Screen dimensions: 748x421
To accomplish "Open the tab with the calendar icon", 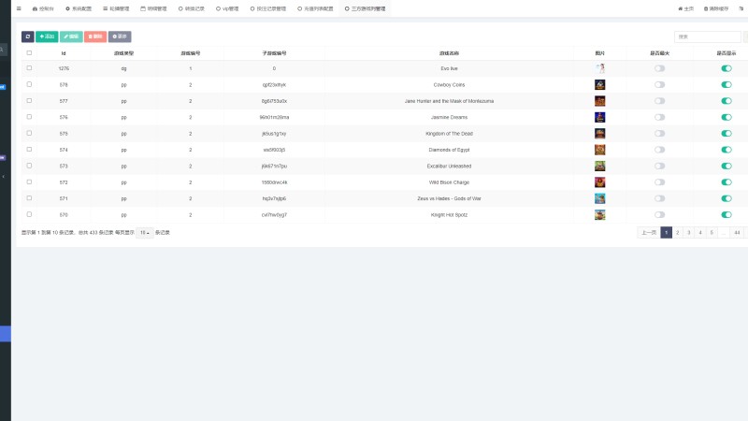I will 153,8.
